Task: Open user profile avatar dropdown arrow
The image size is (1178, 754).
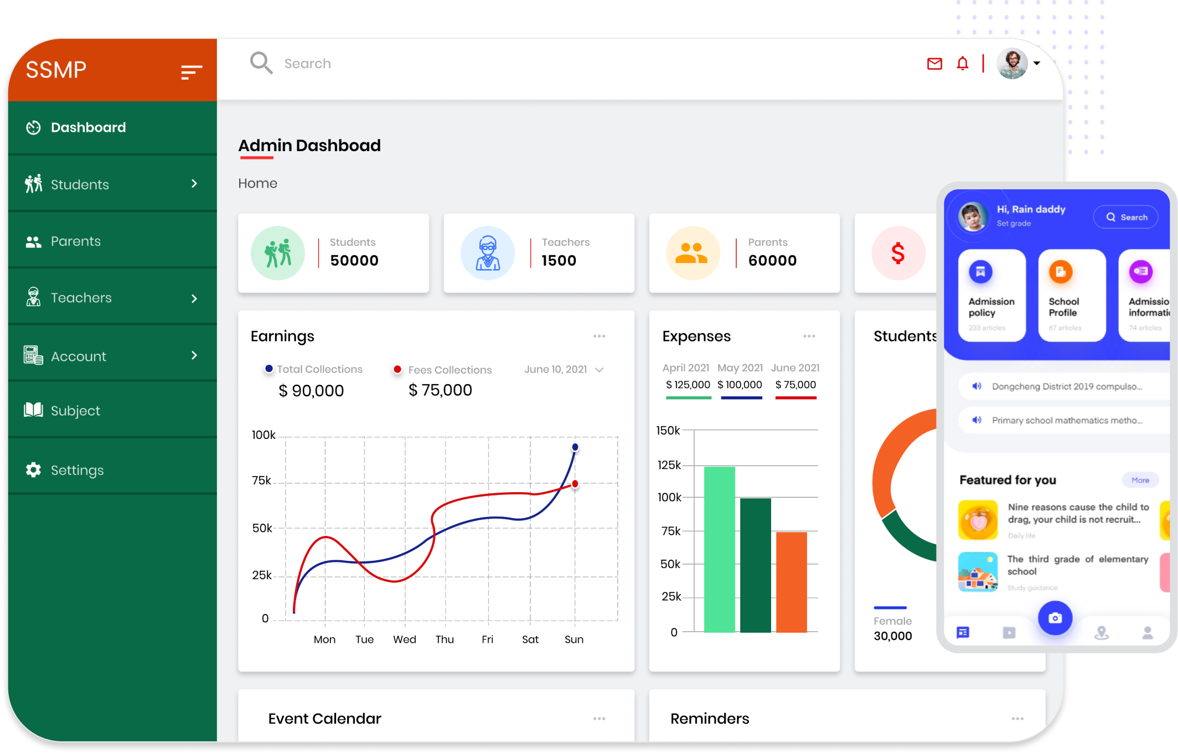Action: coord(1037,63)
